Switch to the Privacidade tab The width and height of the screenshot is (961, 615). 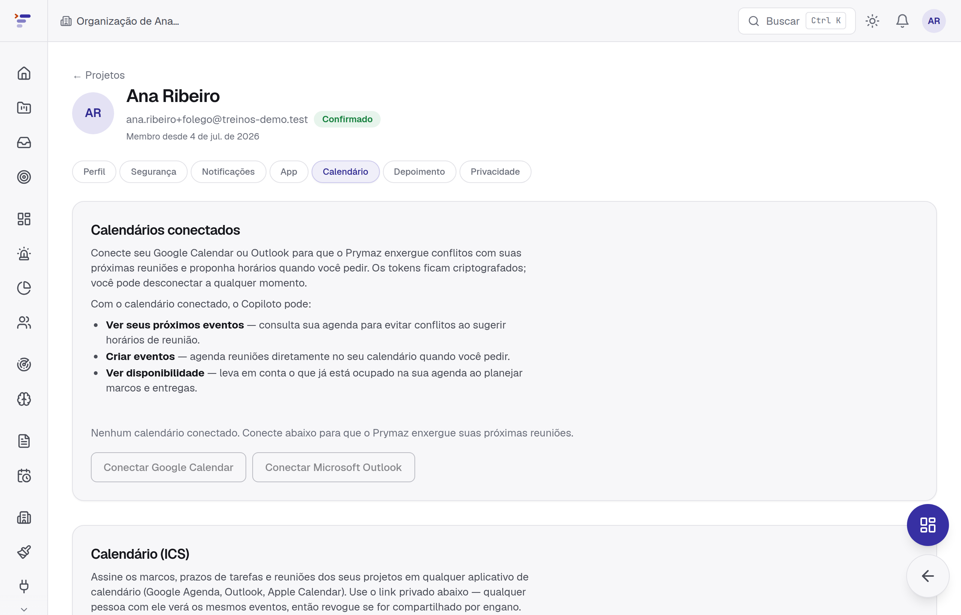click(x=495, y=172)
